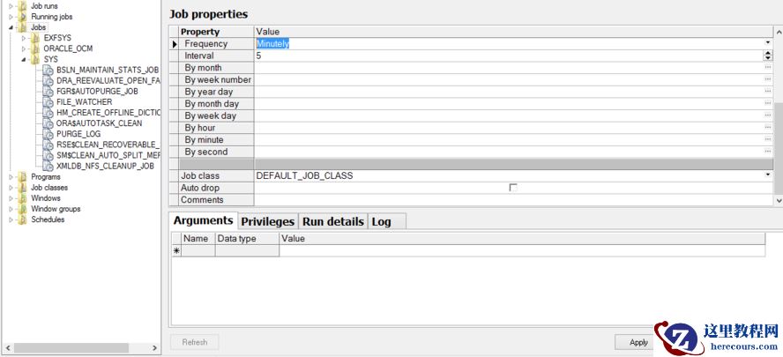Click the Programs folder icon
This screenshot has width=783, height=357.
click(22, 177)
